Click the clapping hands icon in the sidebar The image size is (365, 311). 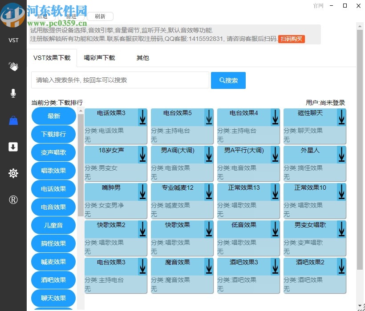pyautogui.click(x=13, y=67)
